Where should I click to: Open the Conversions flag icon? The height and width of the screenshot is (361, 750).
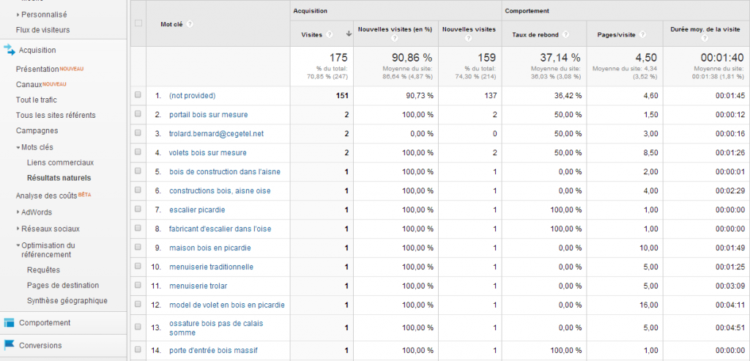(x=9, y=345)
